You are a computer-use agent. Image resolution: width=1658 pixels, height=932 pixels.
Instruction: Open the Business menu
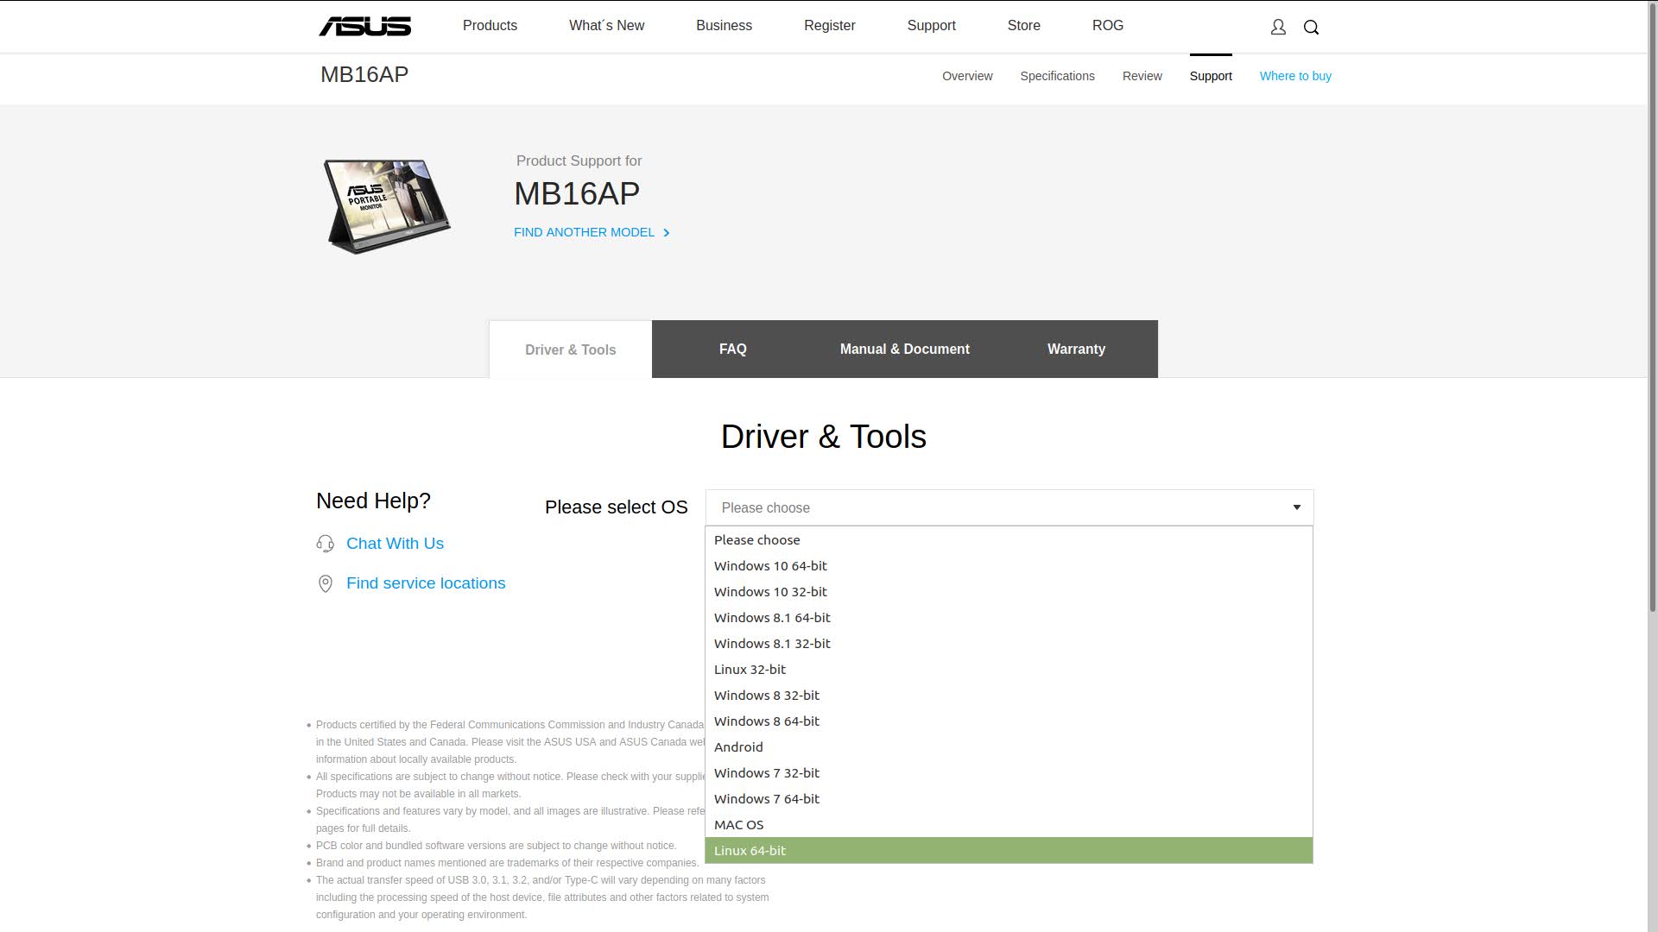coord(724,26)
